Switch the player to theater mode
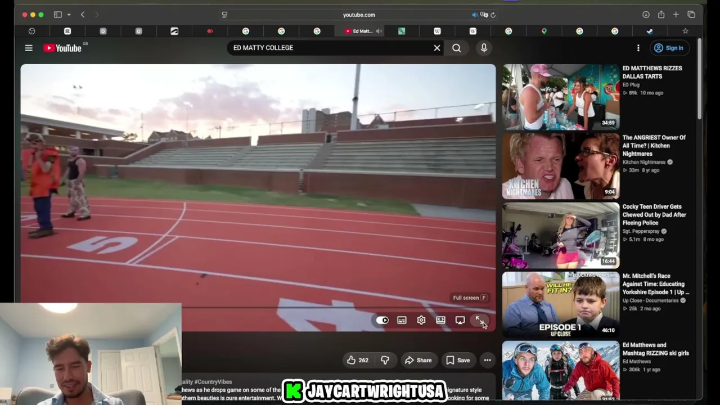 pos(440,320)
